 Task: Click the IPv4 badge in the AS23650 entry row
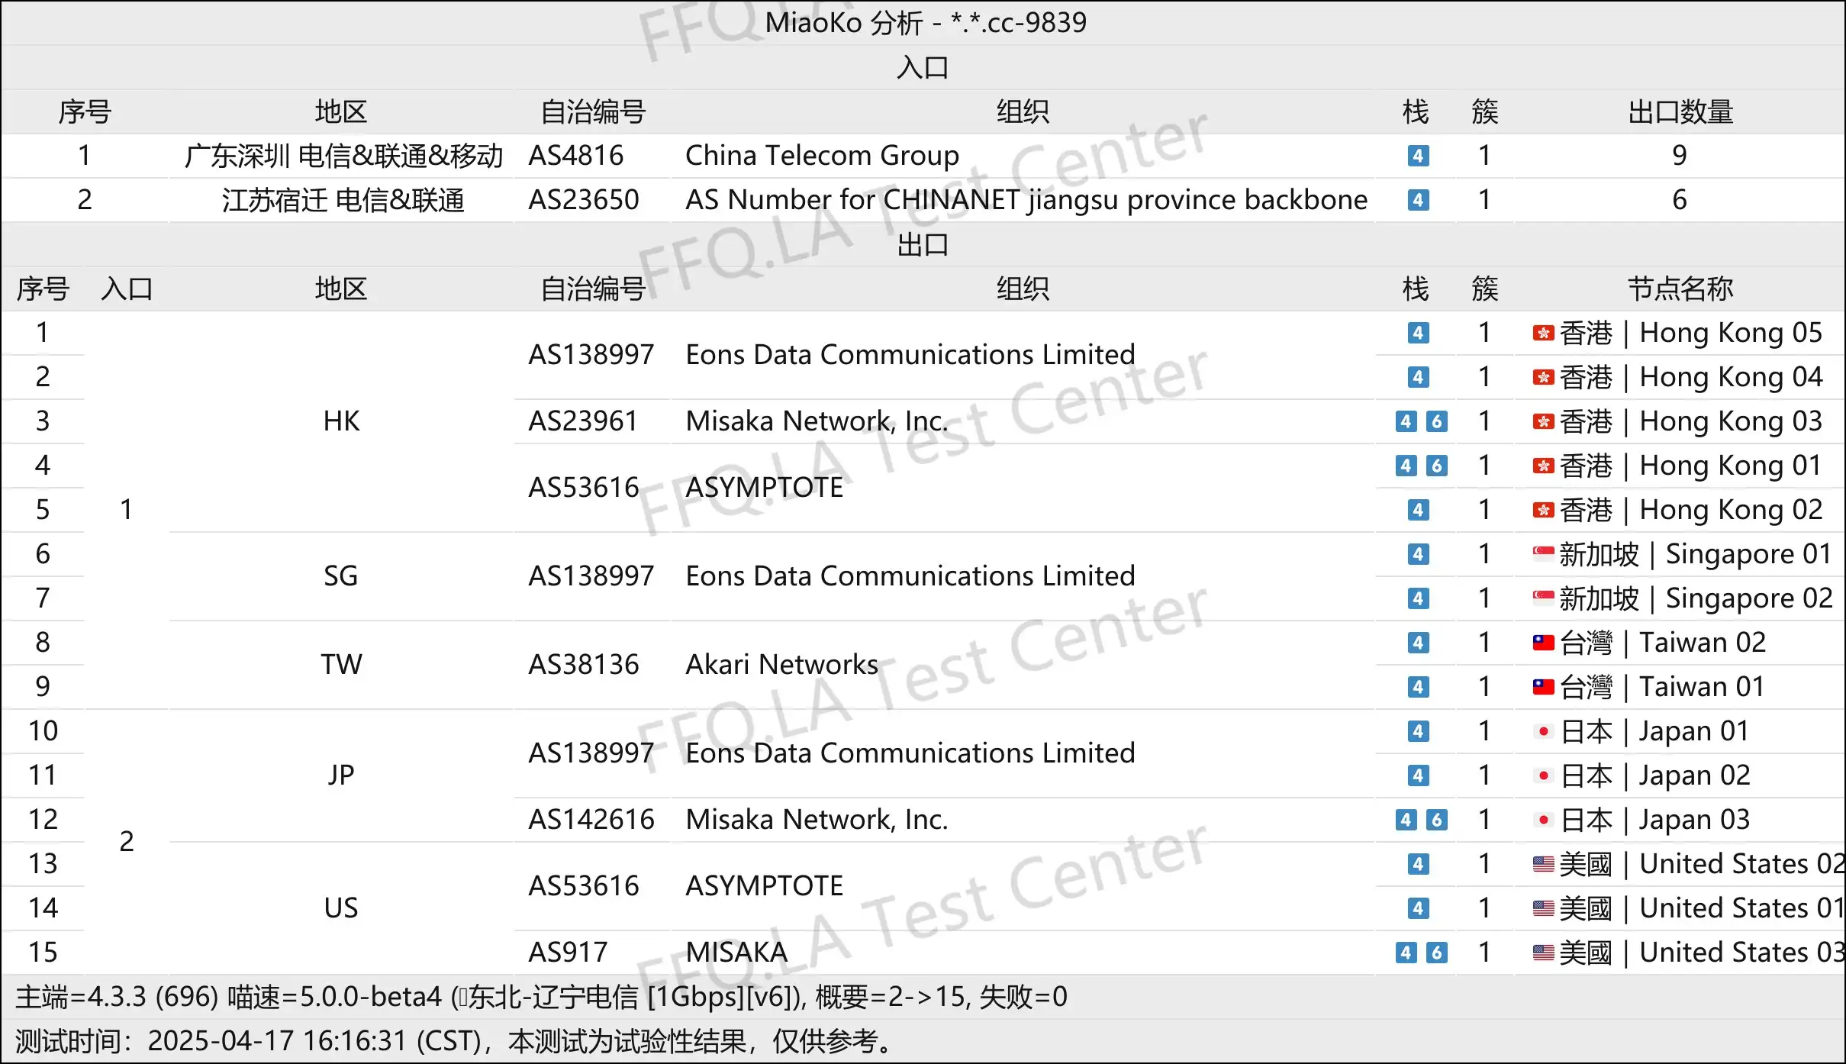pos(1418,200)
